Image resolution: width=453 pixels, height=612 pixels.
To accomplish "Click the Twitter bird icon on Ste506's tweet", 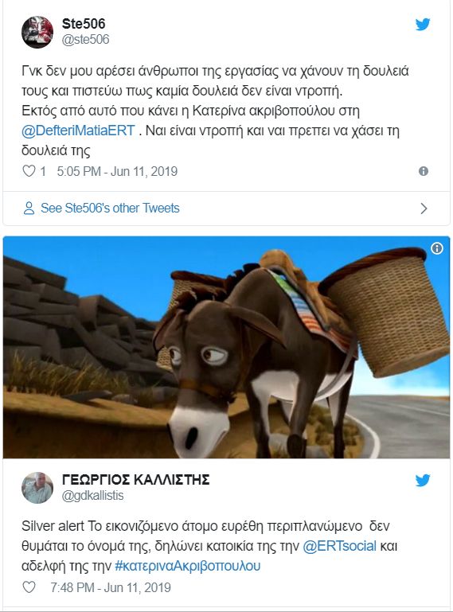I will point(423,24).
